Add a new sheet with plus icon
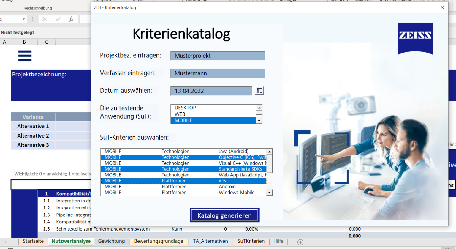The image size is (456, 249). [x=300, y=242]
